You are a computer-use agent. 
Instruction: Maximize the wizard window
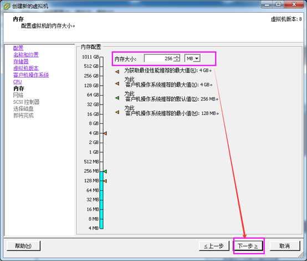click(278, 4)
